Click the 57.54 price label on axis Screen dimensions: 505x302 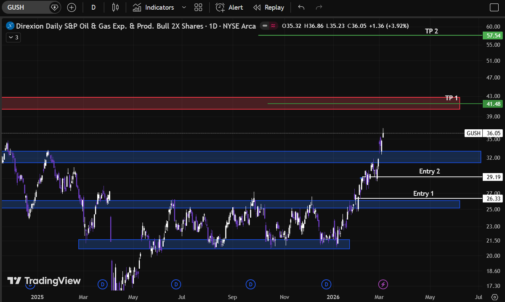493,36
